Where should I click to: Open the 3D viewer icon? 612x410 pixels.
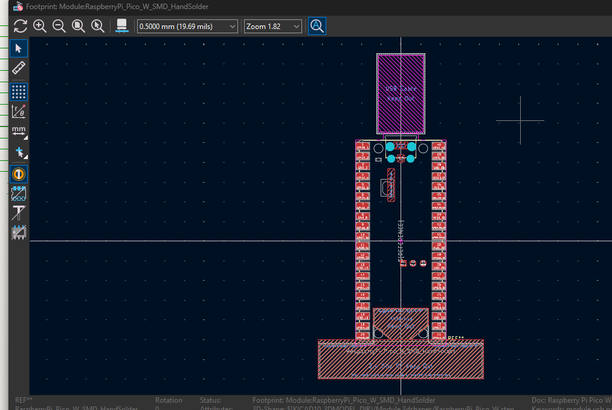122,26
